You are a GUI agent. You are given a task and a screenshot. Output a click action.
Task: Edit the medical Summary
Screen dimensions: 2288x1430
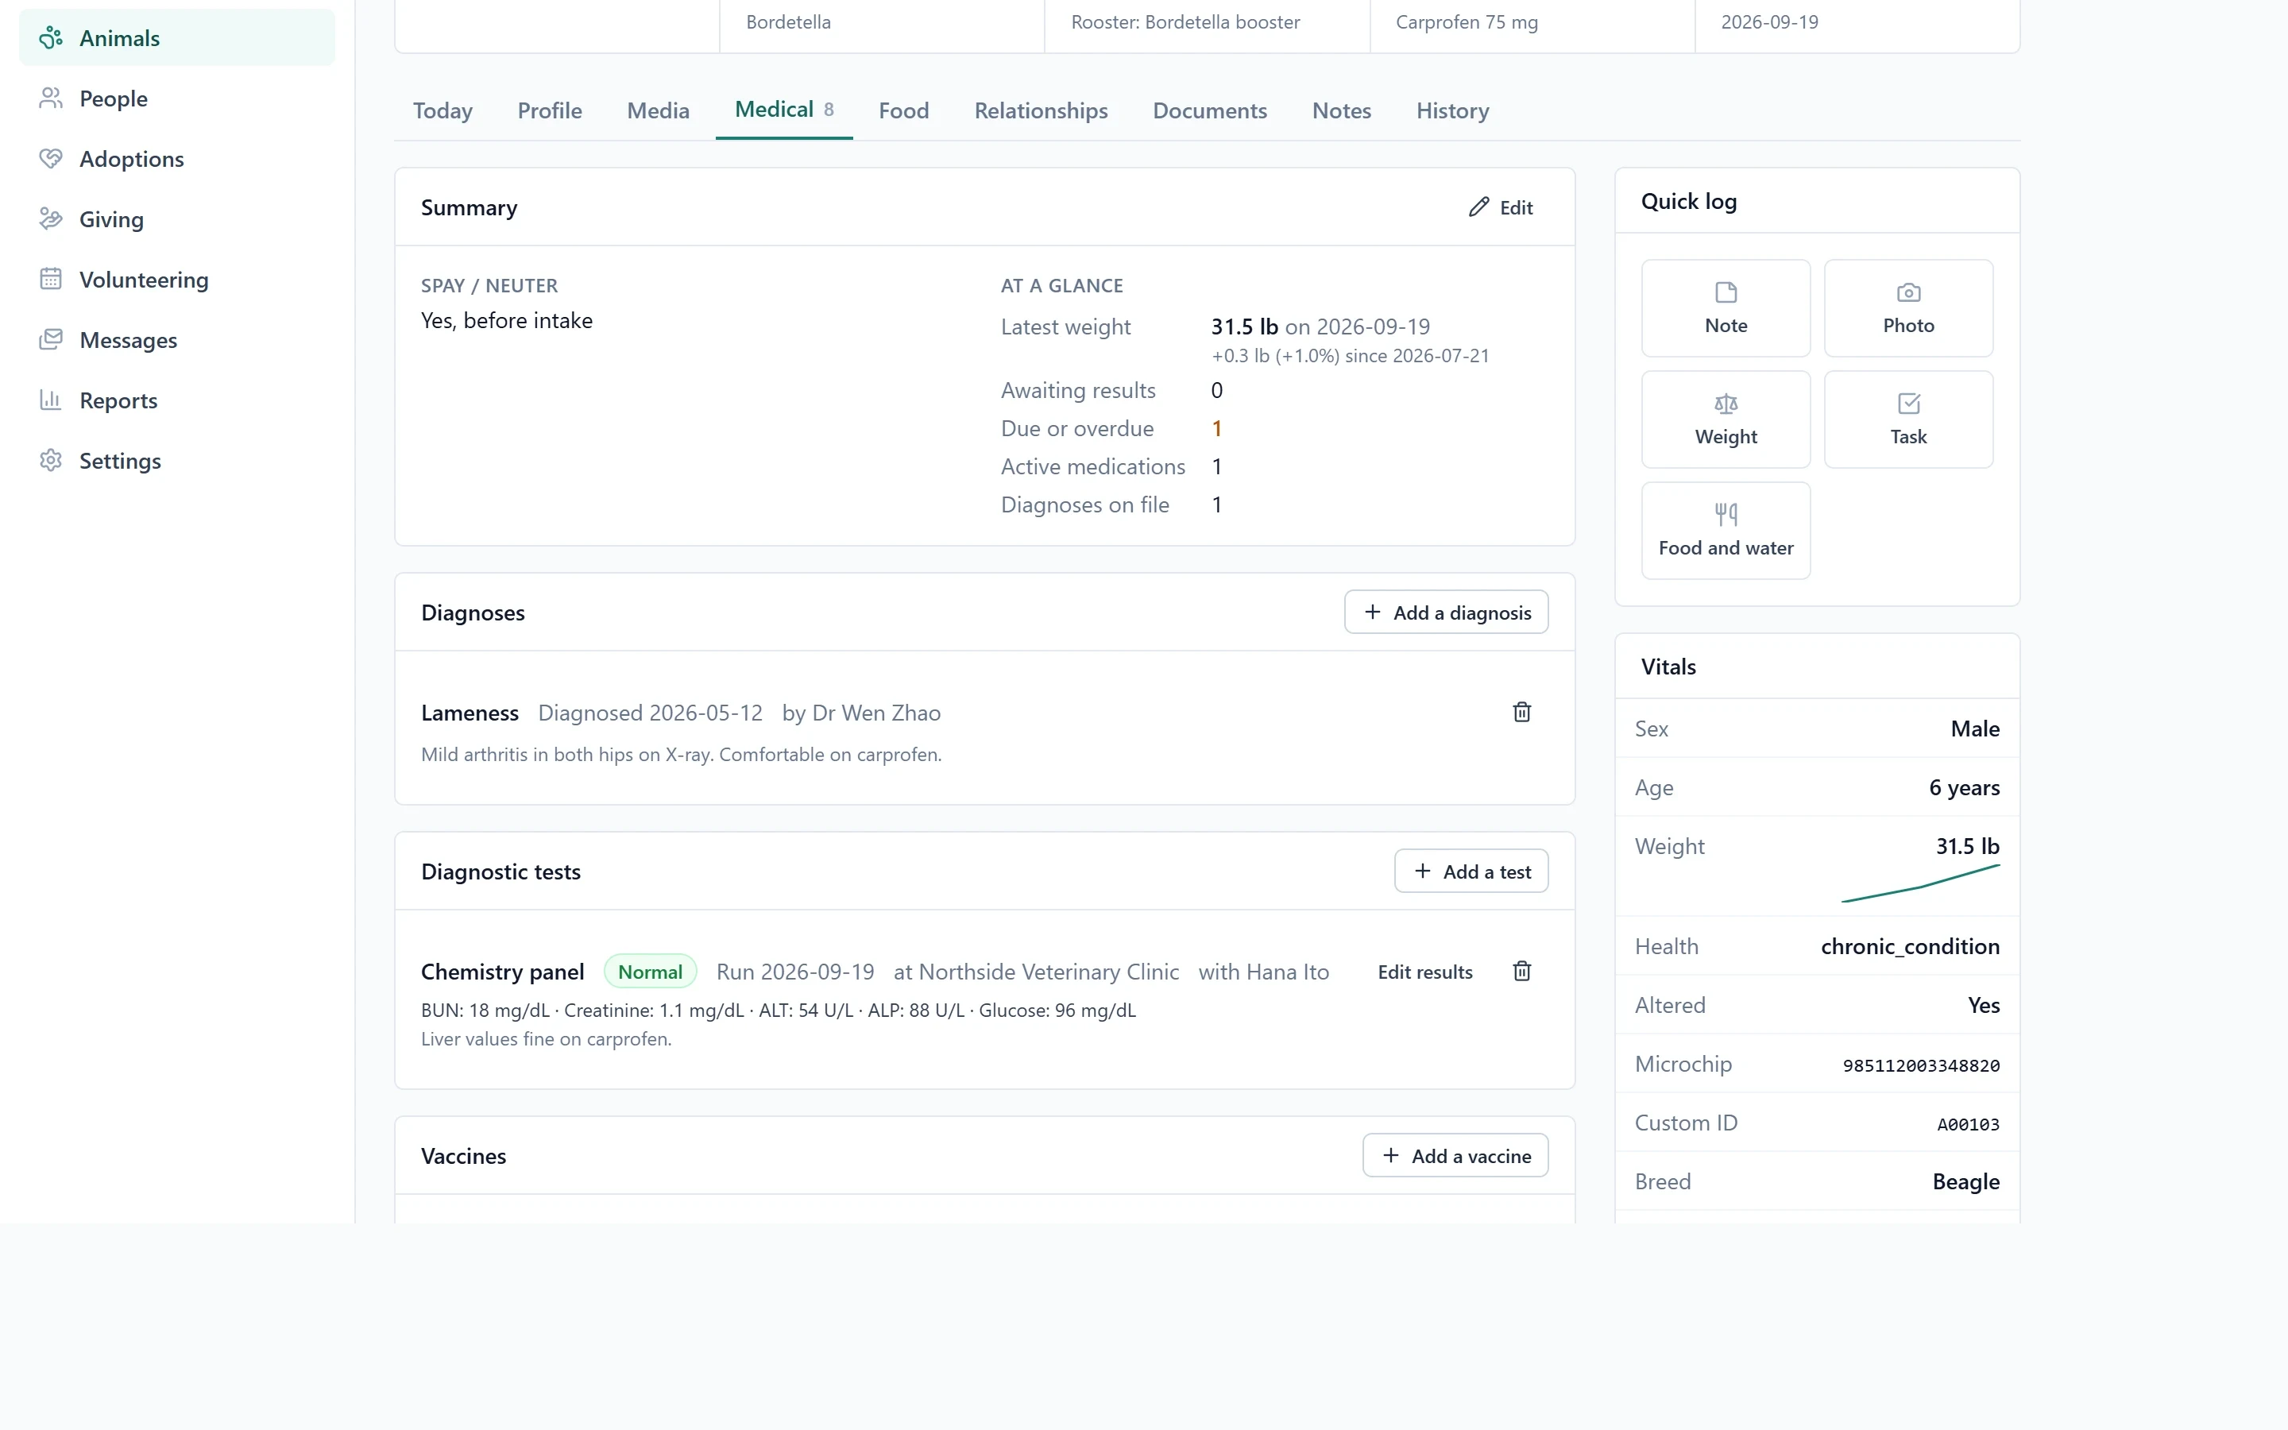coord(1501,207)
